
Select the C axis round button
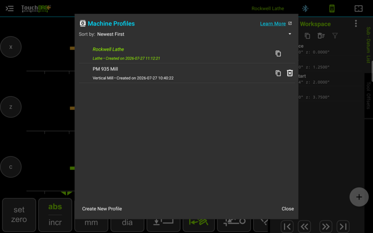pos(11,167)
